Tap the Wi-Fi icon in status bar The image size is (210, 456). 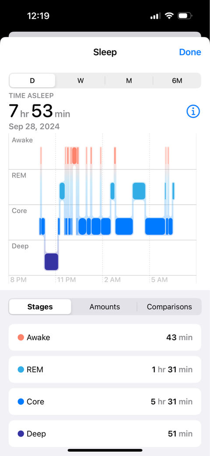(x=169, y=16)
